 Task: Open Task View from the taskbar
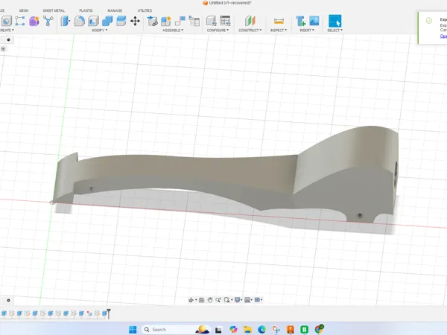pos(218,330)
